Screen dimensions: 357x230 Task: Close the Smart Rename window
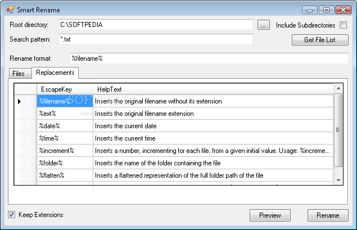[343, 10]
